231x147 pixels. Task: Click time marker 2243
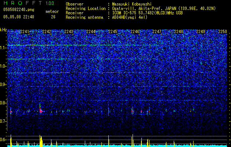[69, 32]
